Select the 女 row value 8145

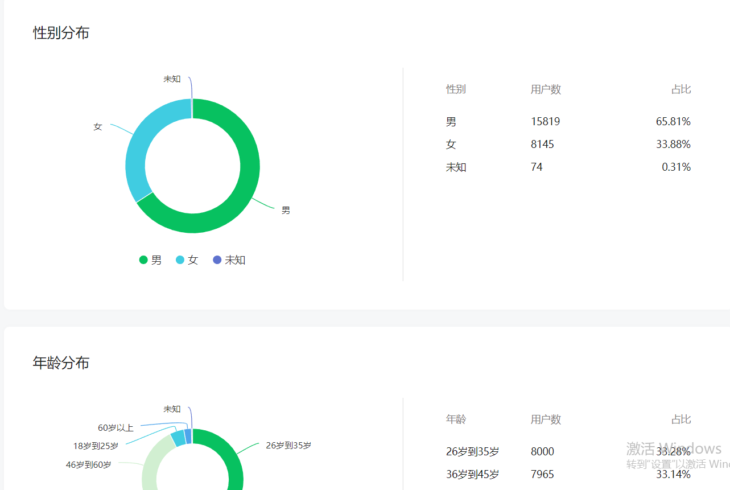pyautogui.click(x=542, y=145)
